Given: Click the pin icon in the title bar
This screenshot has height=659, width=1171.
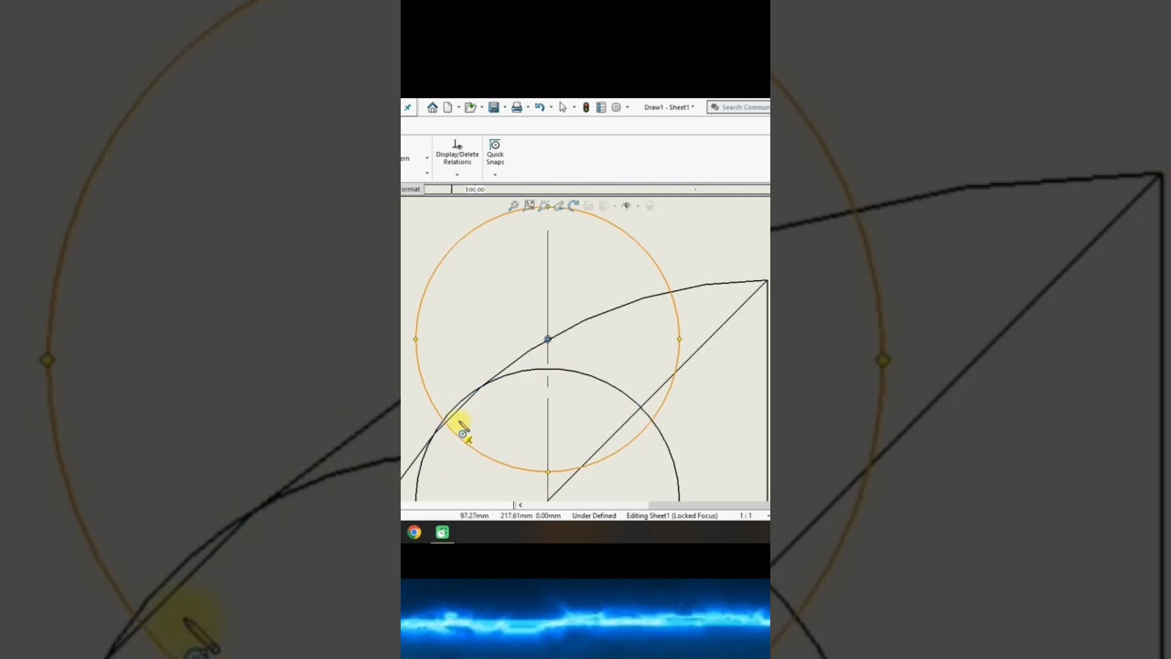Looking at the screenshot, I should pyautogui.click(x=407, y=107).
